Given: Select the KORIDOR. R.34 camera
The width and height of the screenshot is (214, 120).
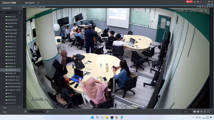Looking at the screenshot, I should click(13, 80).
